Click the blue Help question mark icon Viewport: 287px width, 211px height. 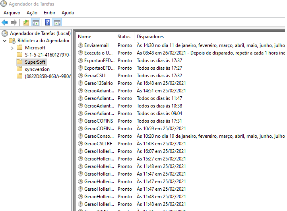tap(48, 23)
